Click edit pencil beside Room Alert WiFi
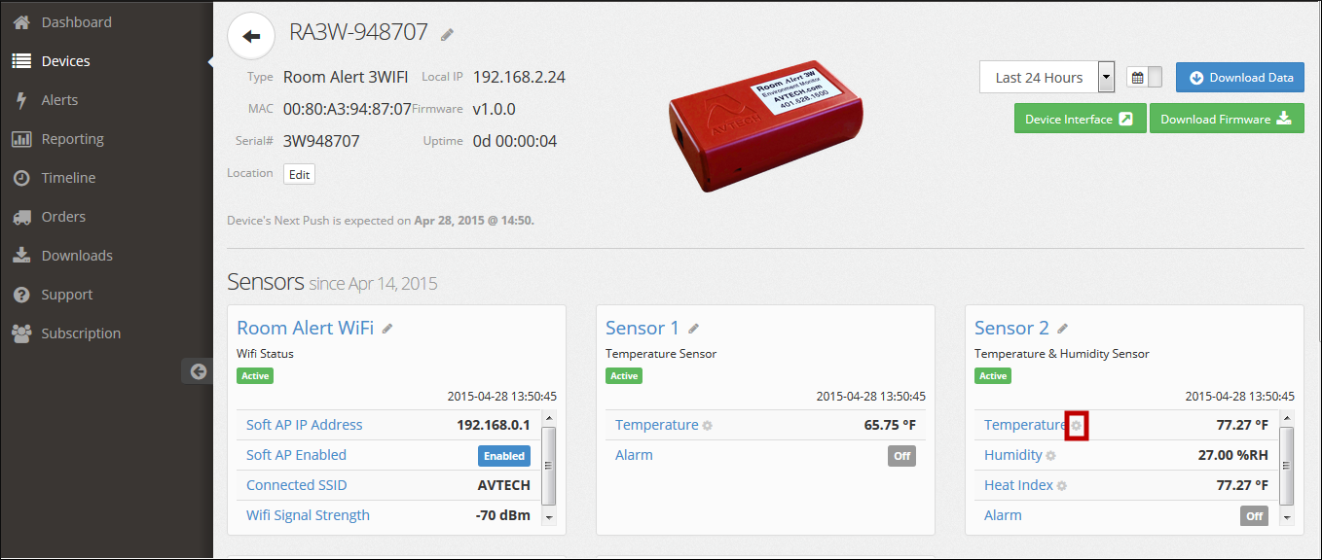This screenshot has width=1322, height=560. [x=387, y=330]
